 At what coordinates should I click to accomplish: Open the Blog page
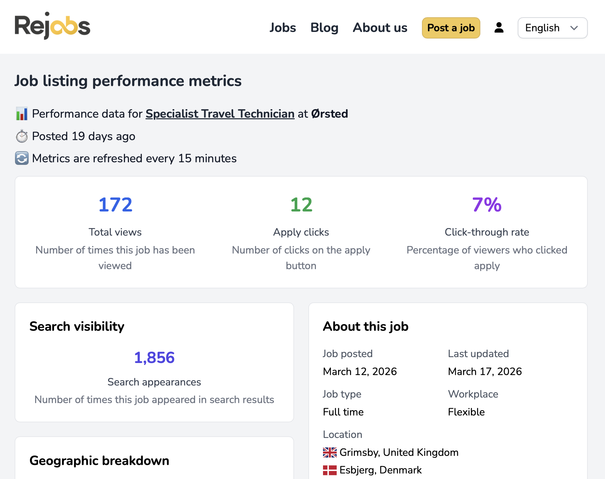pos(324,28)
